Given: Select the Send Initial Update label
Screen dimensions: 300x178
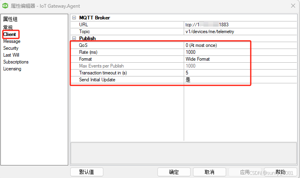Looking at the screenshot, I should click(97, 80).
